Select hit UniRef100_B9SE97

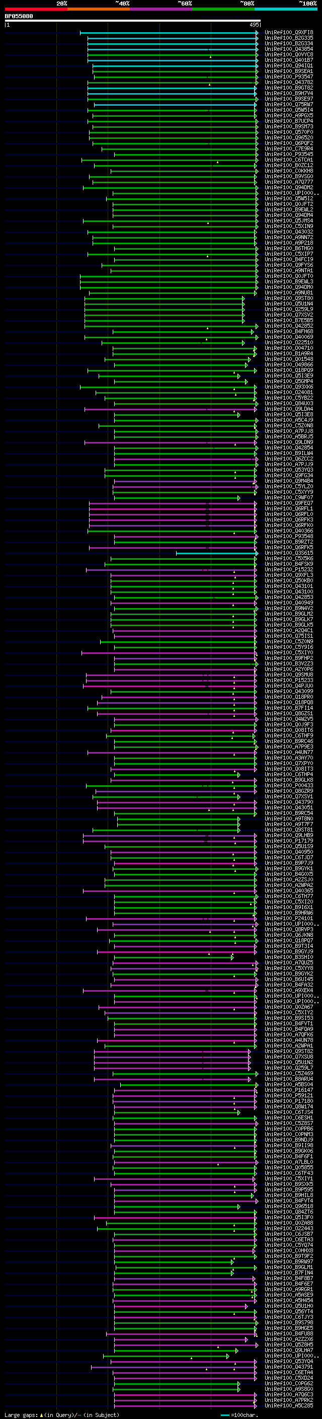click(288, 99)
